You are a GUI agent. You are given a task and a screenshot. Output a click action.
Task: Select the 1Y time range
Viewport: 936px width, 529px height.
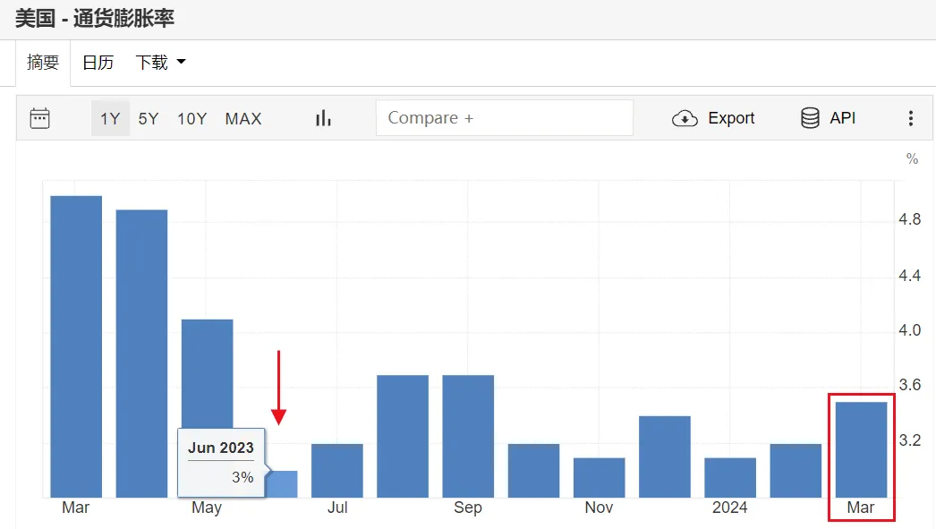coord(110,118)
